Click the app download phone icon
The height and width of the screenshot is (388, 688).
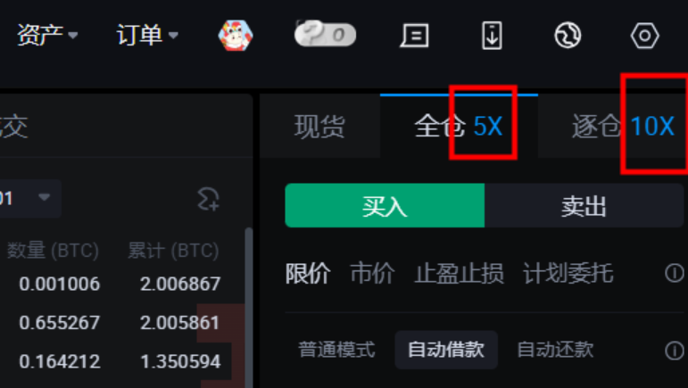pos(492,36)
